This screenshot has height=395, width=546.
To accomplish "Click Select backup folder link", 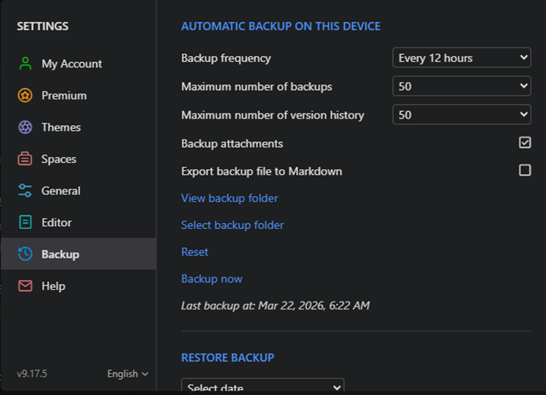I will tap(232, 225).
